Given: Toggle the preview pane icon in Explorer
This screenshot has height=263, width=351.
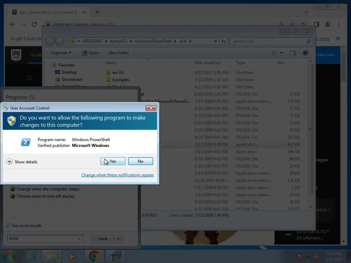Looking at the screenshot, I should pyautogui.click(x=293, y=53).
